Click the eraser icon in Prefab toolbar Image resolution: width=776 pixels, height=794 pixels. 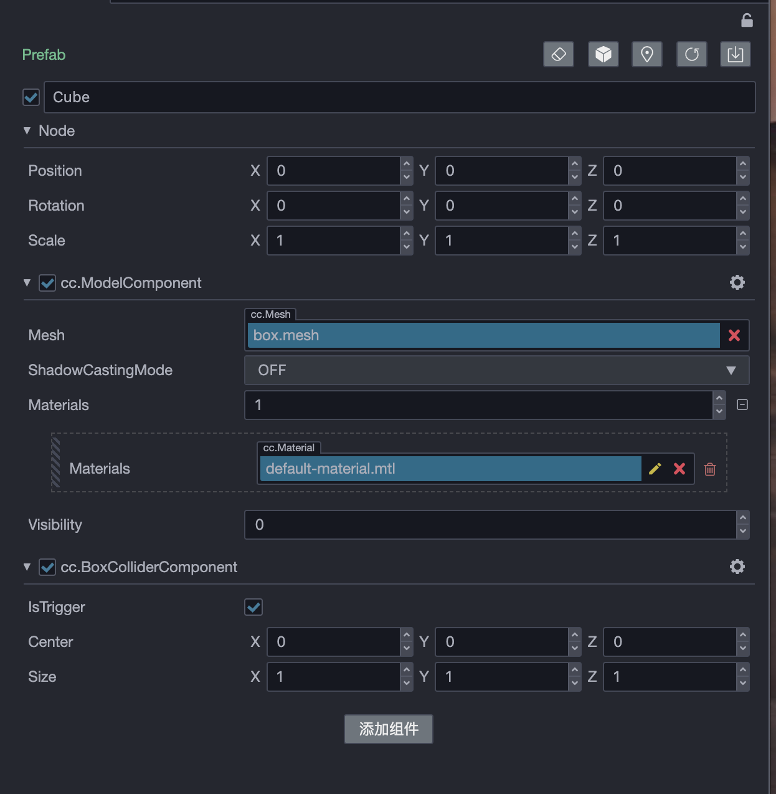pos(559,54)
